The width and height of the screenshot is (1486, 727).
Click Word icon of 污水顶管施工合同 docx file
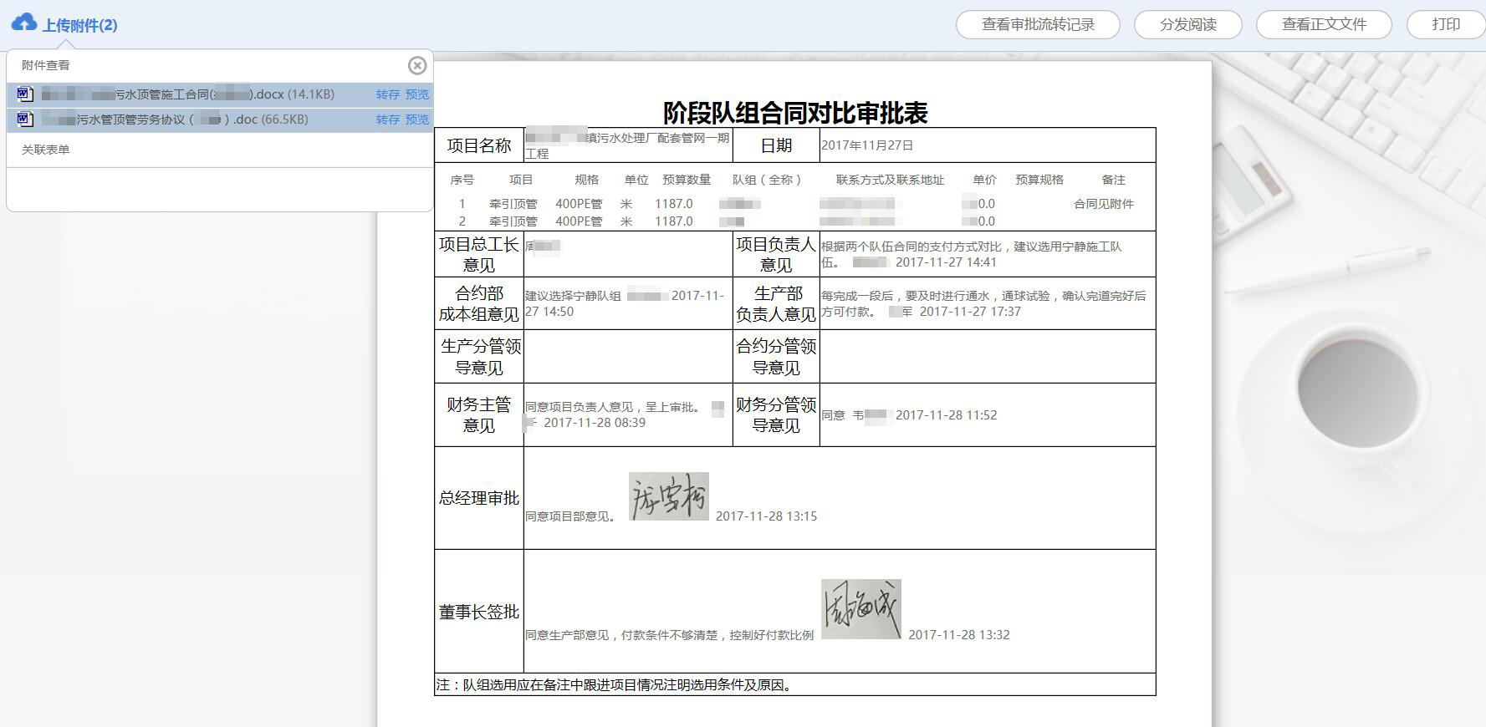pos(25,94)
